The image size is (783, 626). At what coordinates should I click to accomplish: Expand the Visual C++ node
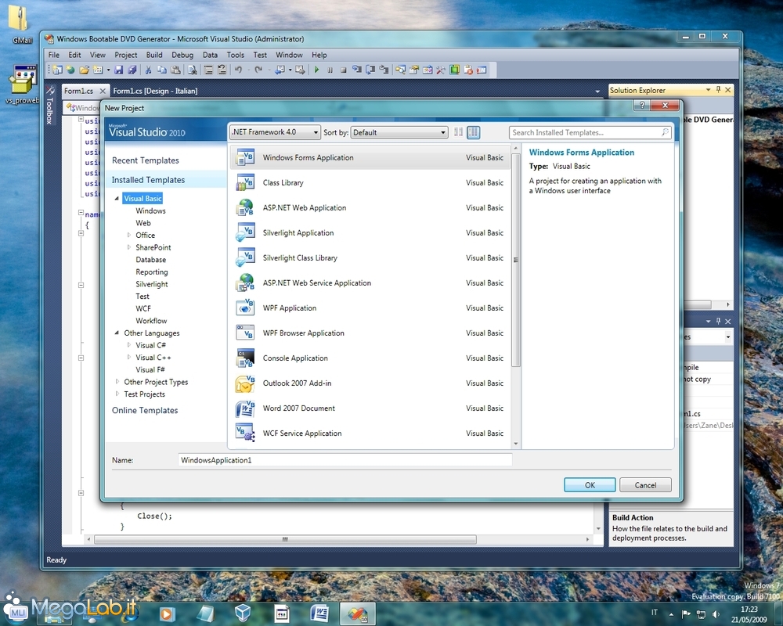click(x=129, y=358)
